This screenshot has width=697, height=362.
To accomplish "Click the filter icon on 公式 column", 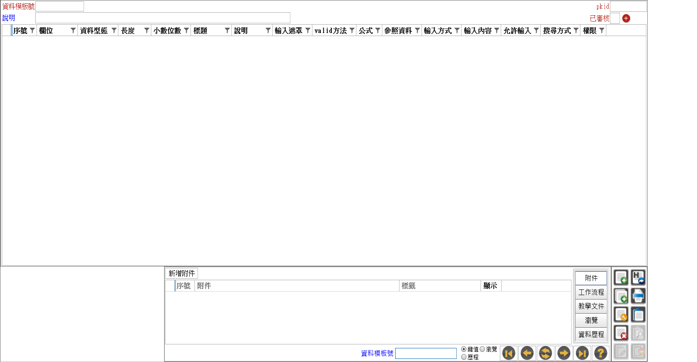I will pos(378,30).
